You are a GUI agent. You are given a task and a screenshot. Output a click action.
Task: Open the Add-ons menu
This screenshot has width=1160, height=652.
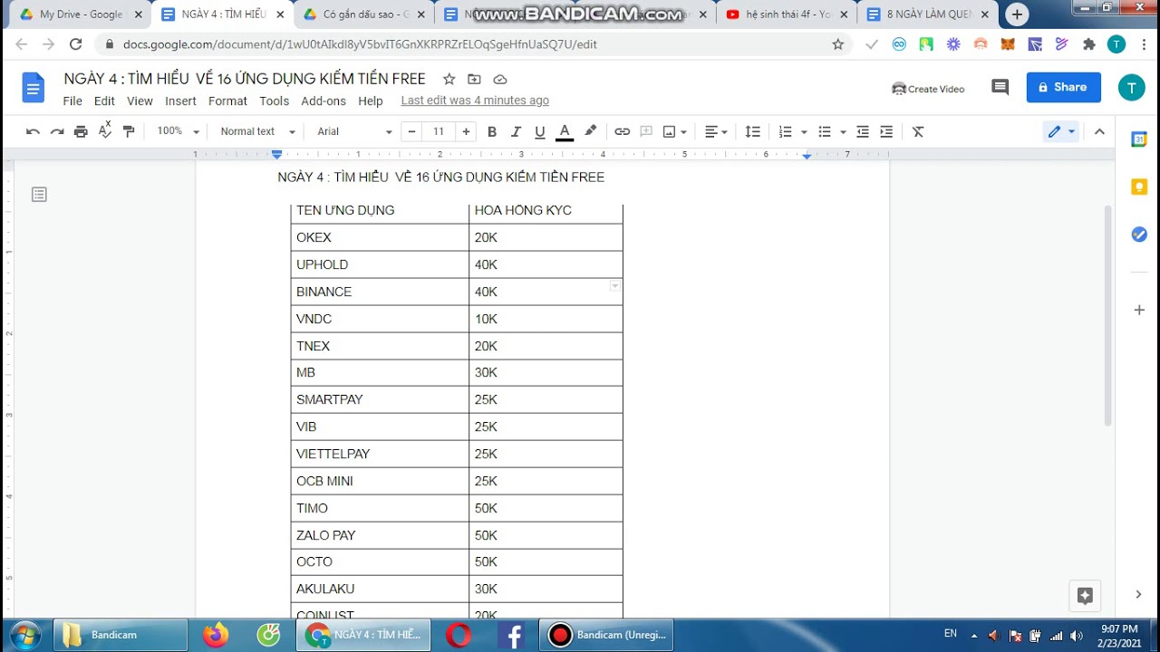[324, 101]
